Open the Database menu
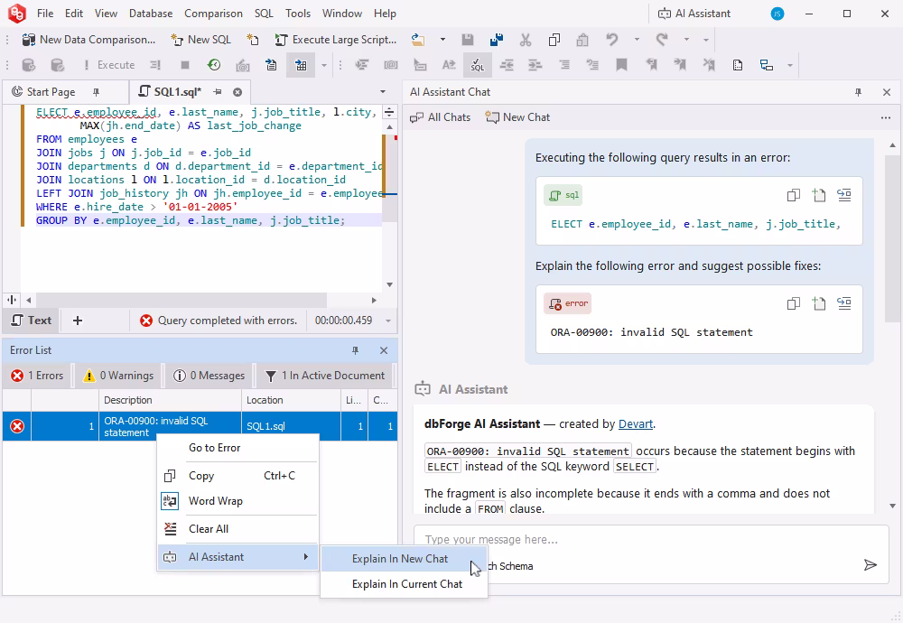The width and height of the screenshot is (903, 623). (x=150, y=14)
